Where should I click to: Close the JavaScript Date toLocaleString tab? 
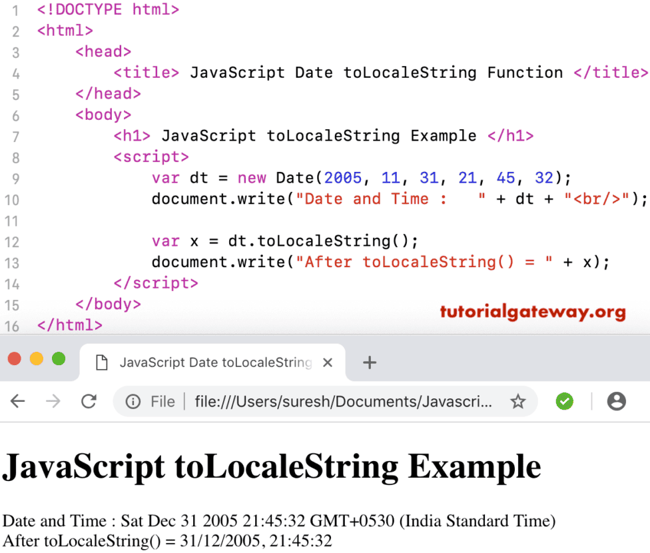327,362
